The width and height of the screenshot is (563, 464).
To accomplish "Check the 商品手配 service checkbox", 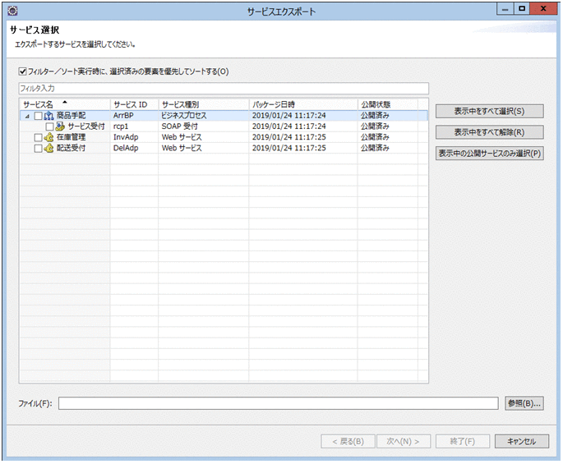I will 38,116.
